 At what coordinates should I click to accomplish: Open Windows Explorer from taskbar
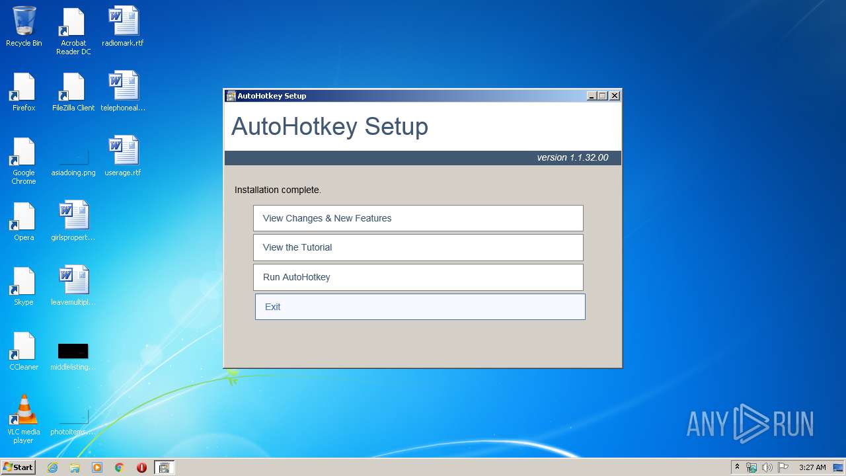pyautogui.click(x=75, y=467)
